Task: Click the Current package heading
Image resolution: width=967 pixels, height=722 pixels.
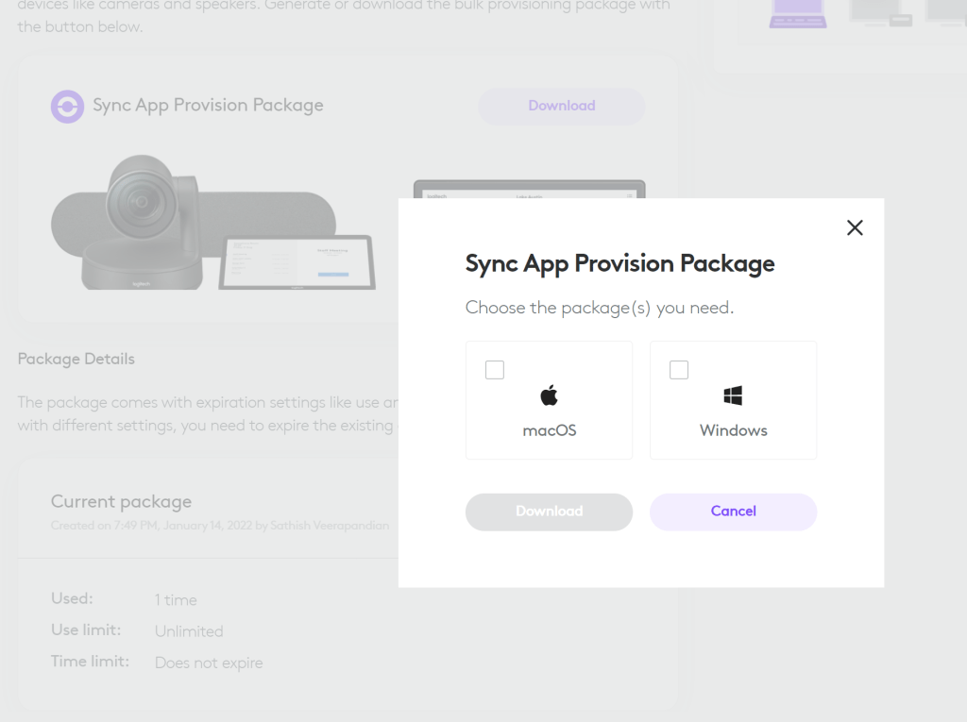Action: point(121,501)
